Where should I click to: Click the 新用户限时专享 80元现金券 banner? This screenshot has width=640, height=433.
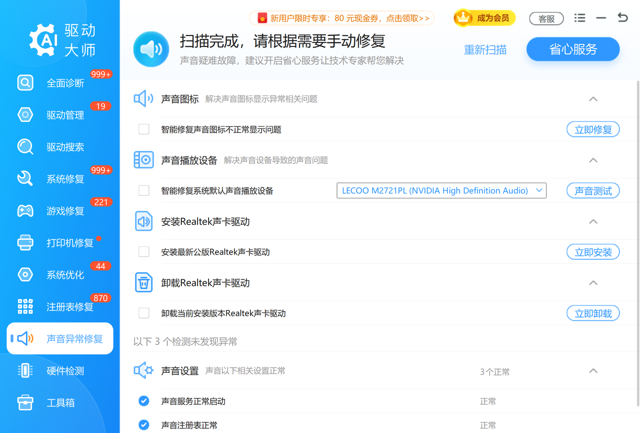pos(342,18)
